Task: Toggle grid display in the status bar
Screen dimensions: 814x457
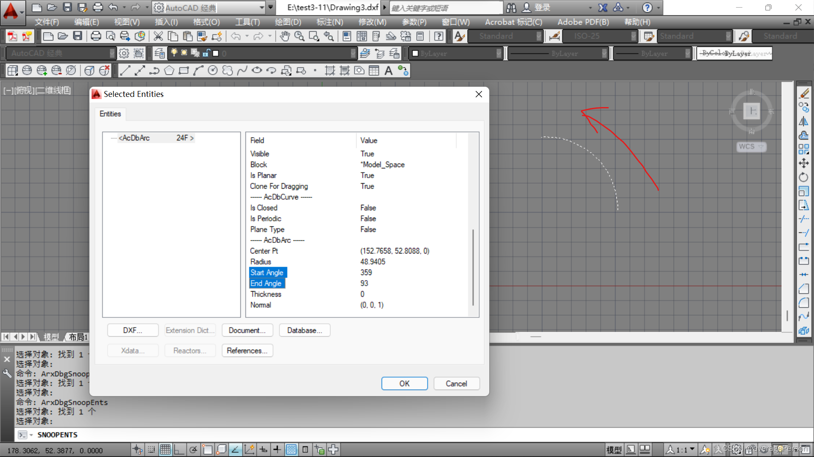Action: pos(165,450)
